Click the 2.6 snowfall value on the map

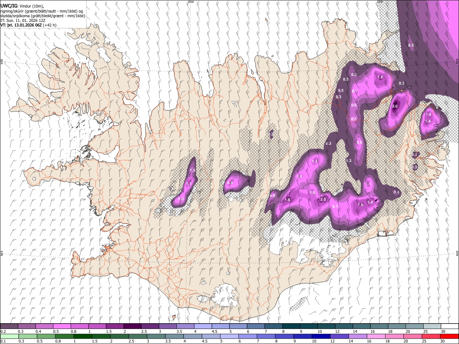pos(395,106)
